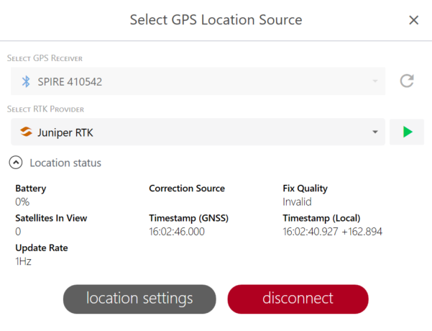Click the location settings button
This screenshot has height=331, width=432.
click(139, 299)
